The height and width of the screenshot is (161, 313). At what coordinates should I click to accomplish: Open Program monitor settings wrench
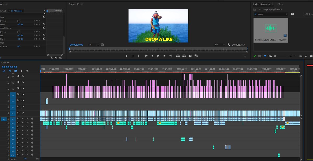pyautogui.click(x=229, y=45)
